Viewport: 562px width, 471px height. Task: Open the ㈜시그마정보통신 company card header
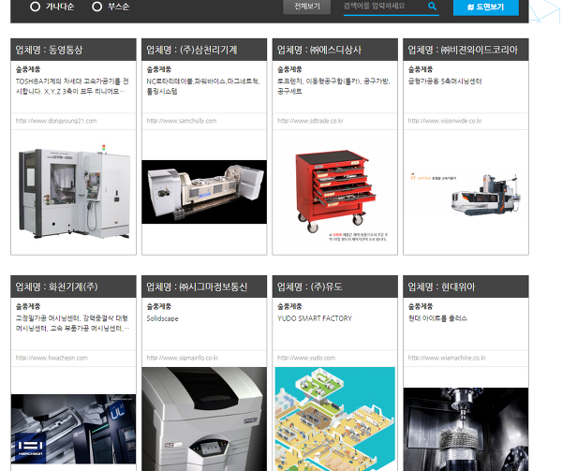[204, 287]
